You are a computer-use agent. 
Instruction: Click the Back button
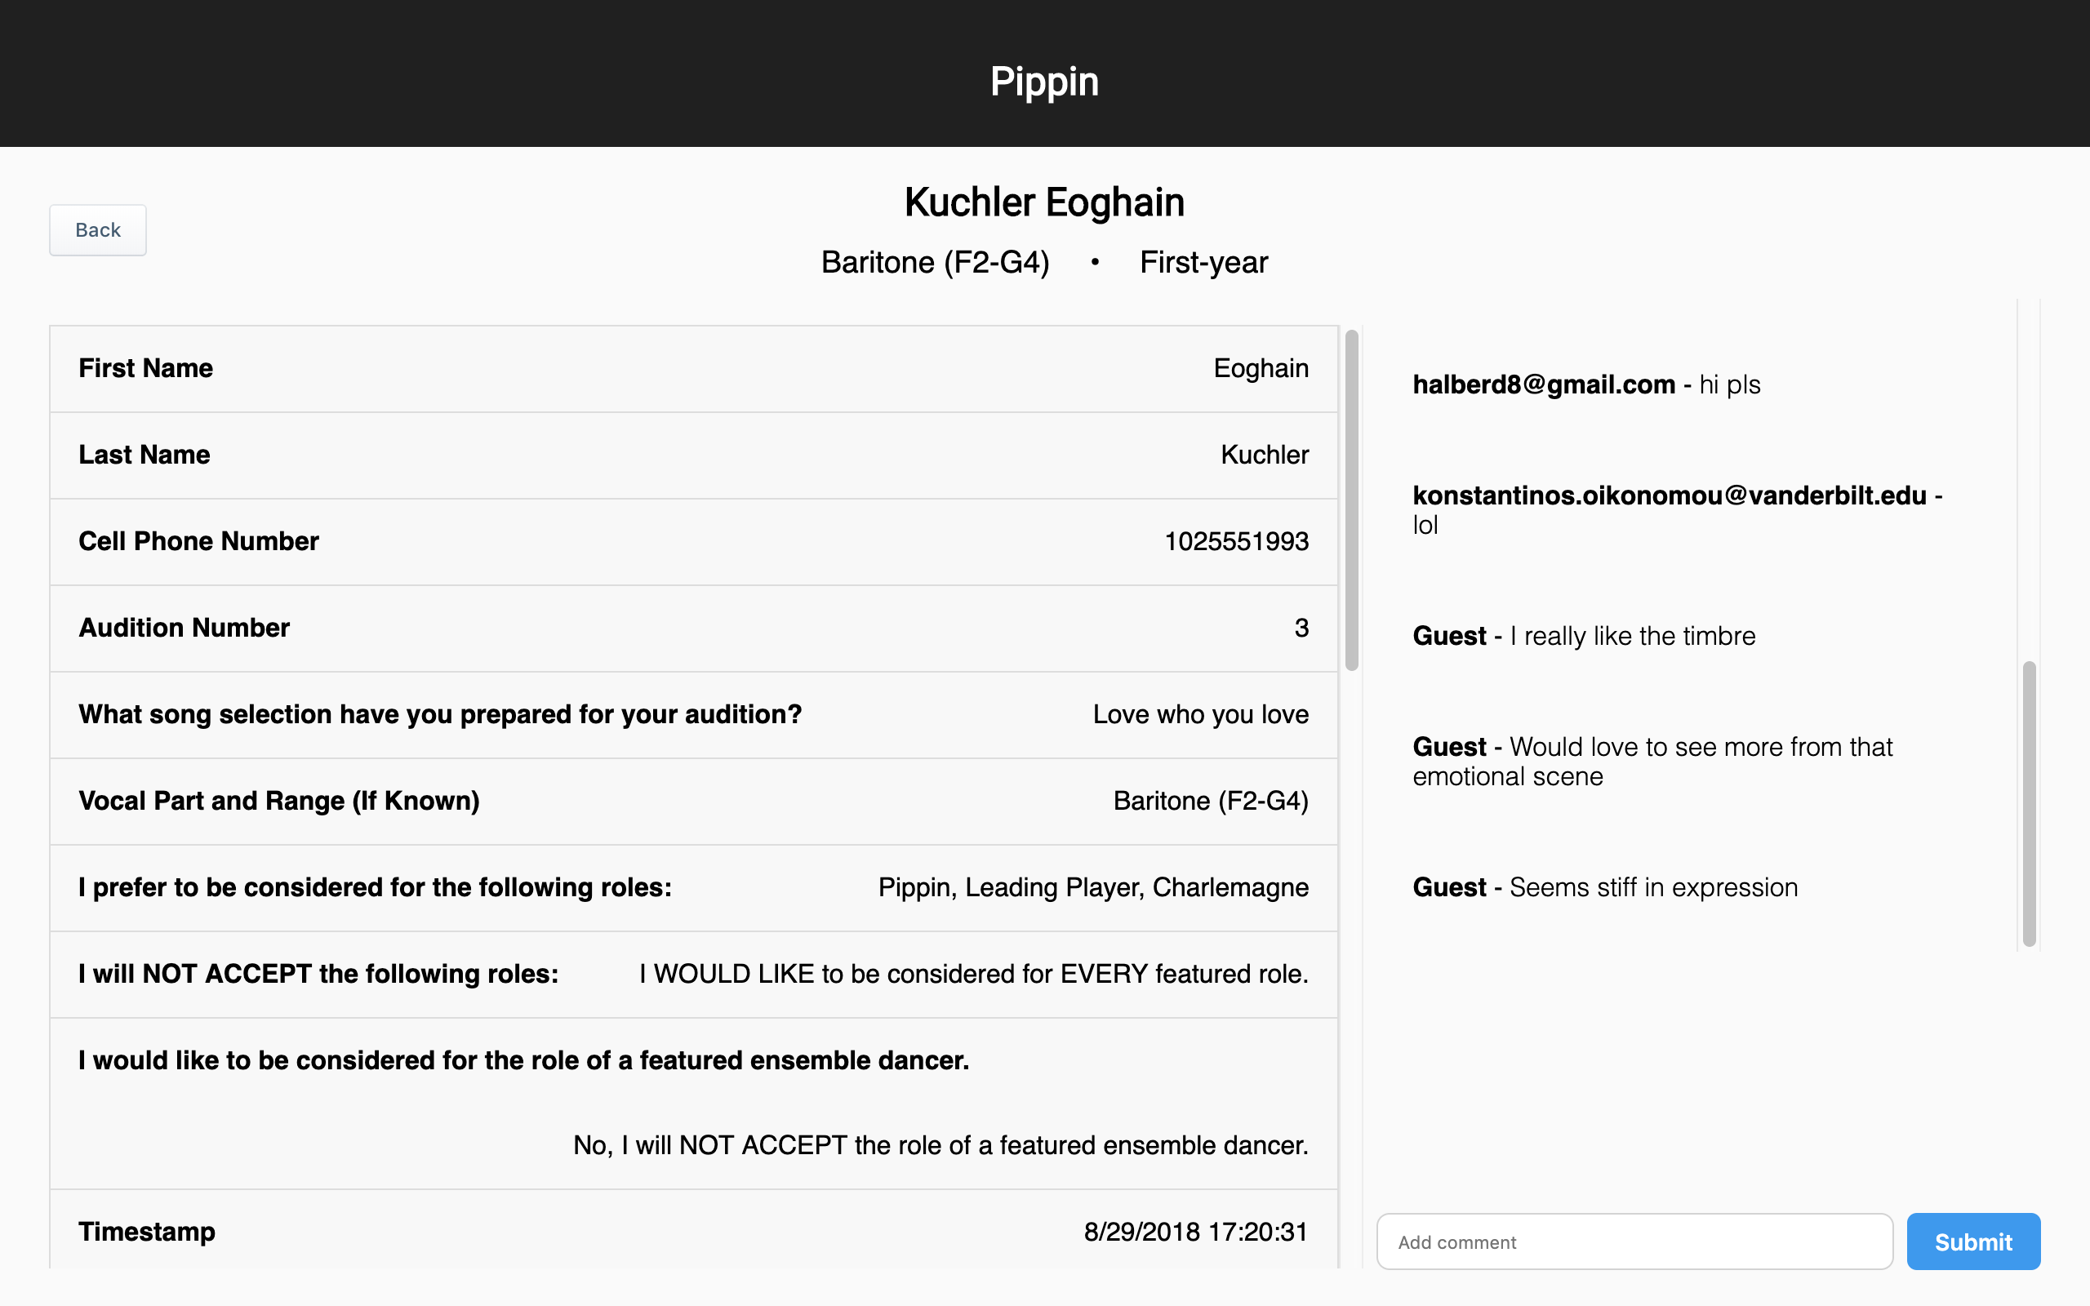click(98, 229)
